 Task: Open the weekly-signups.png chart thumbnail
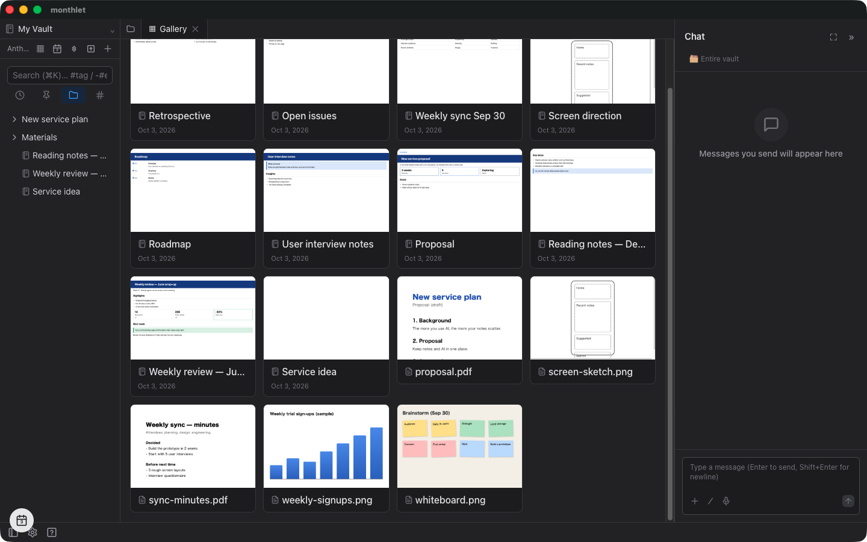(x=326, y=446)
